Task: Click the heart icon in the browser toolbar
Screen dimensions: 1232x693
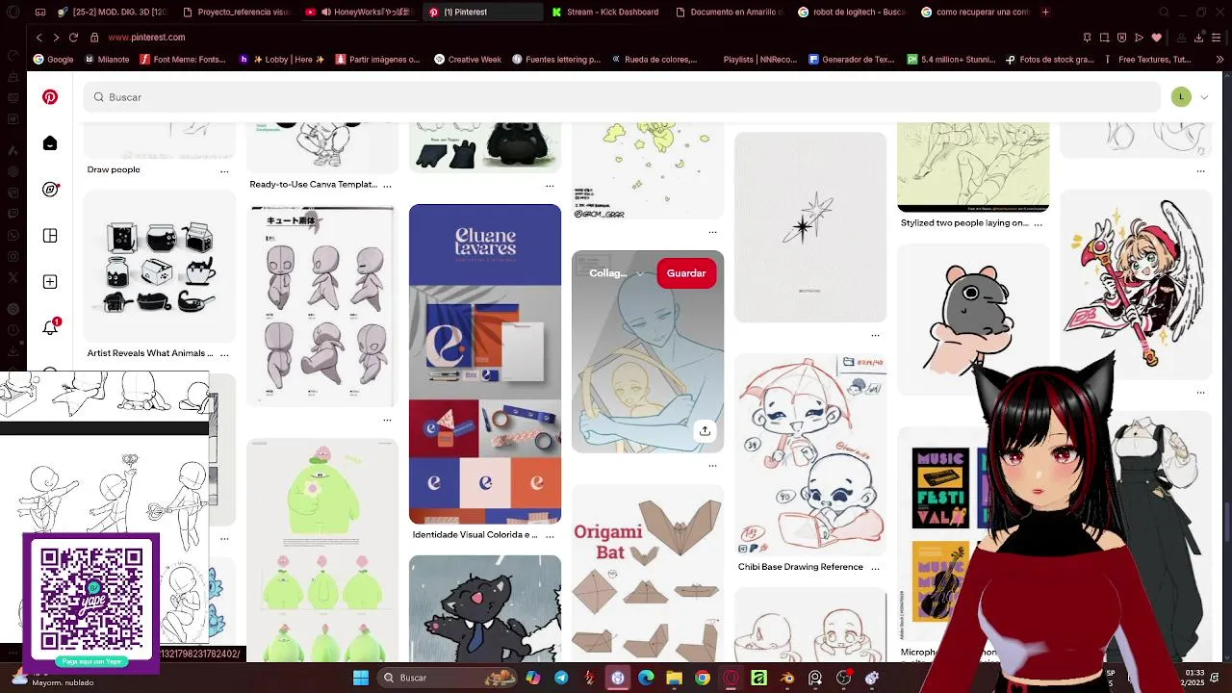Action: (1156, 38)
